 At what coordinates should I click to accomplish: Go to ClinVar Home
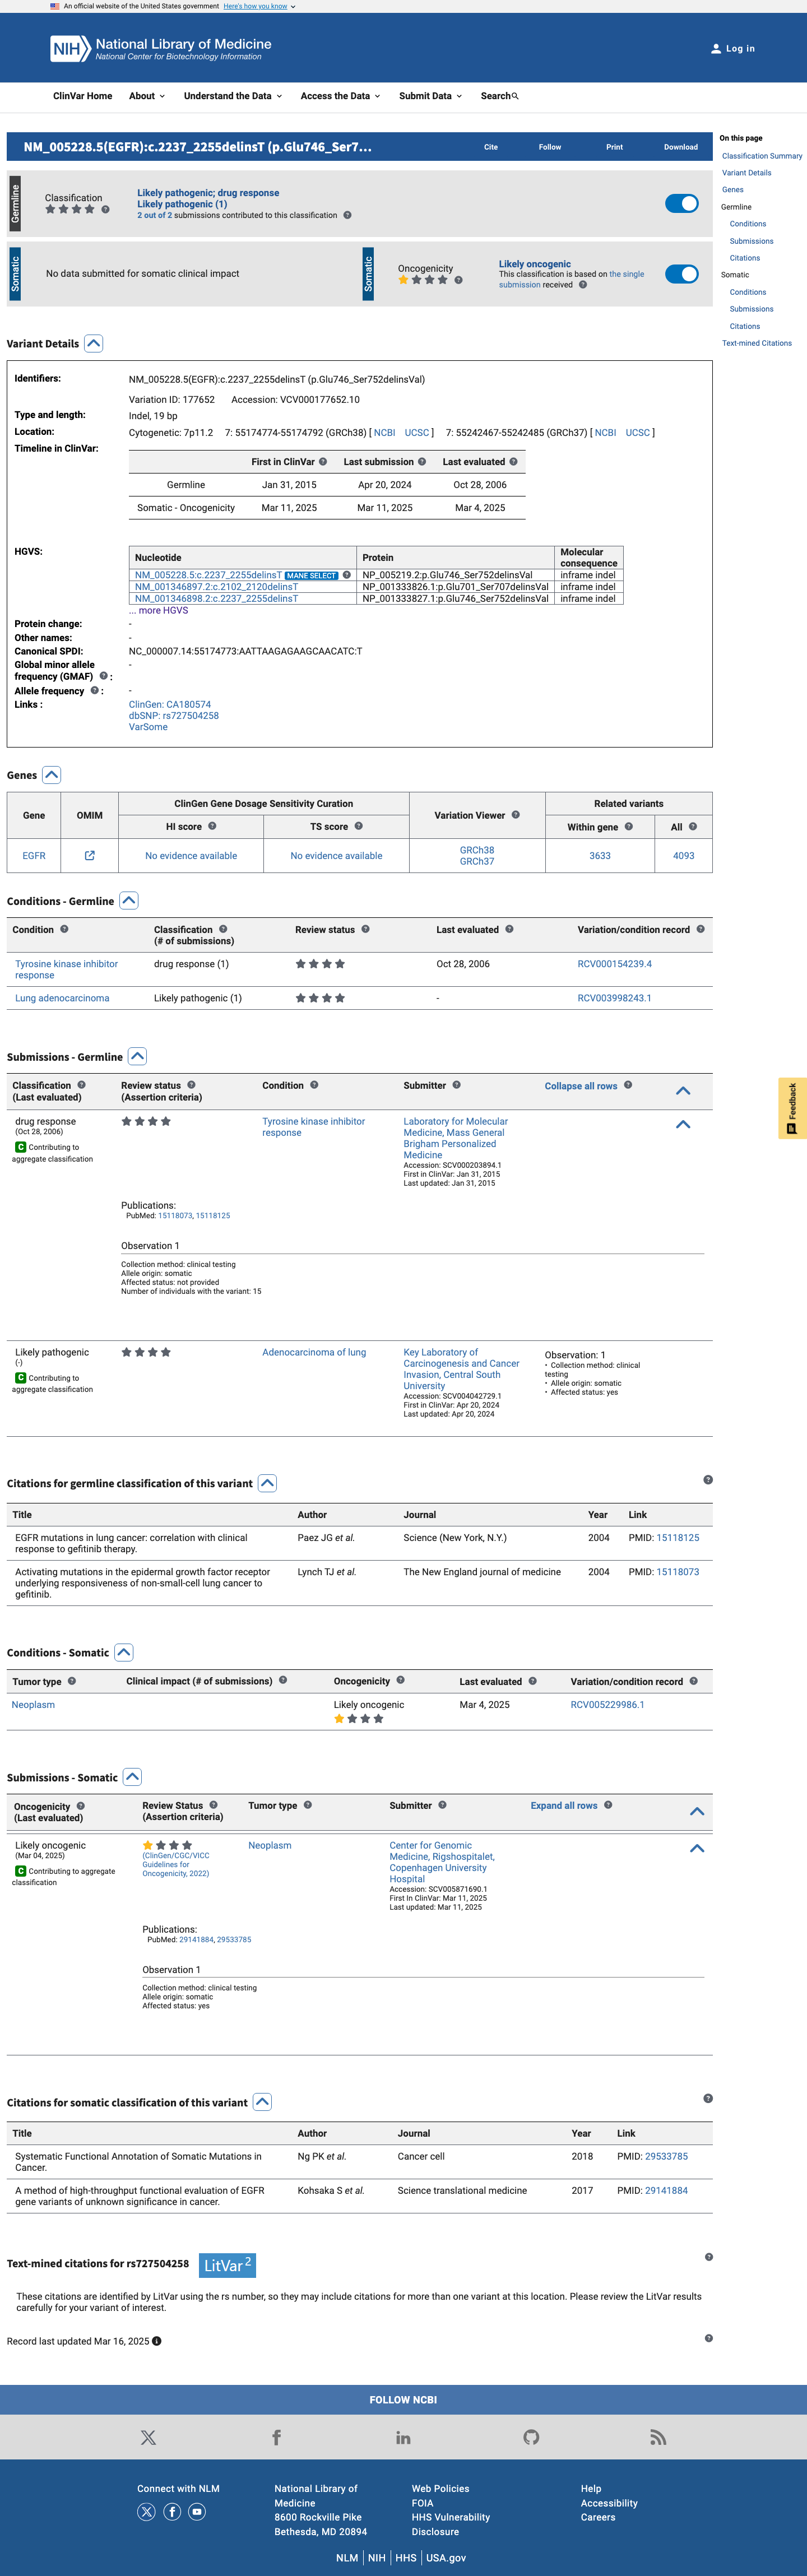click(x=82, y=96)
